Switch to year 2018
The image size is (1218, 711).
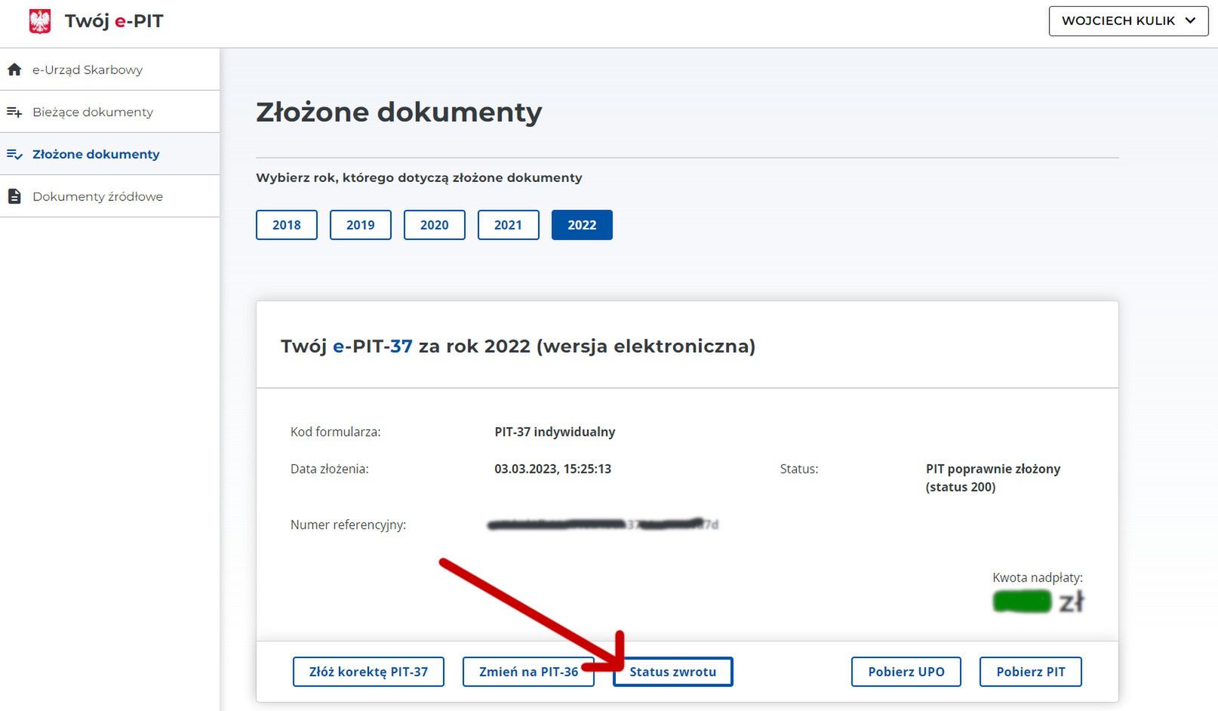(286, 224)
